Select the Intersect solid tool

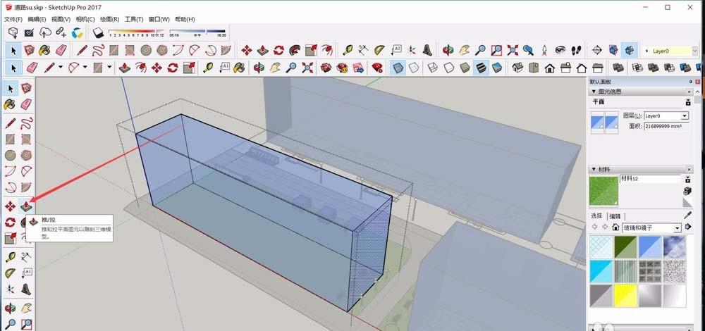[637, 68]
